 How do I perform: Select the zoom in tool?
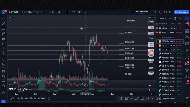(x=4, y=64)
